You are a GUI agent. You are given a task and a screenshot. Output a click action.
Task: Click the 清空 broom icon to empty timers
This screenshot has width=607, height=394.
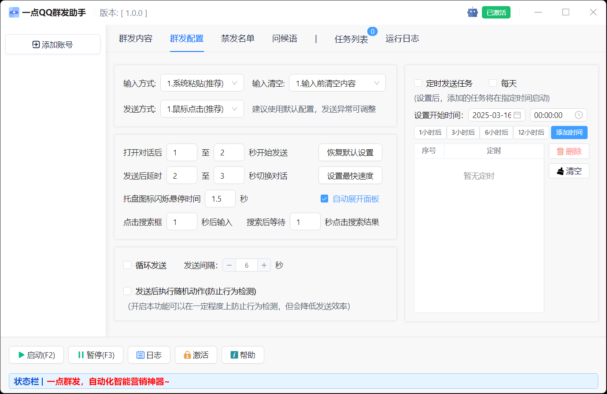[559, 171]
